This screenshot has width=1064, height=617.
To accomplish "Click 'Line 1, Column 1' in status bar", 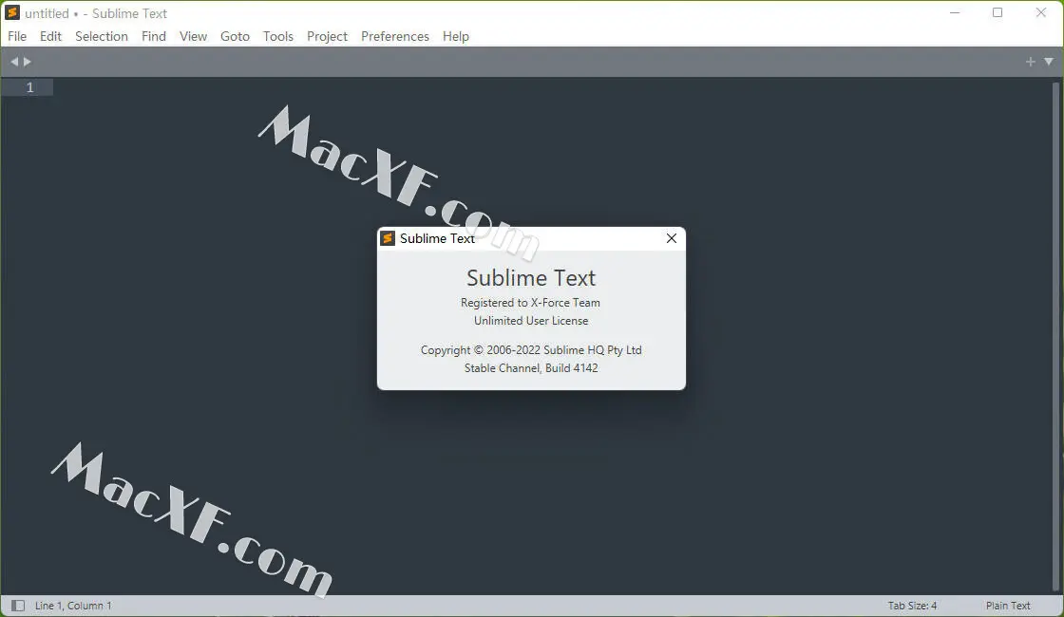I will point(73,606).
